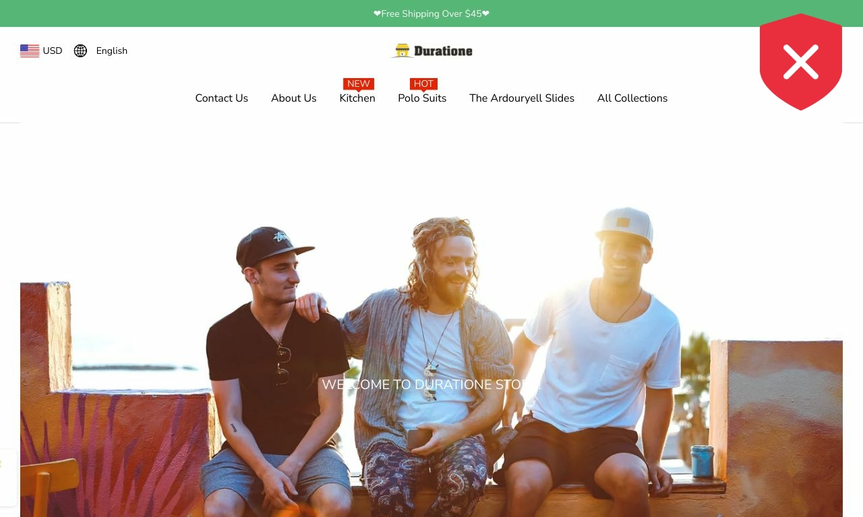Click the NEW badge above Kitchen
The image size is (863, 517).
(x=359, y=84)
